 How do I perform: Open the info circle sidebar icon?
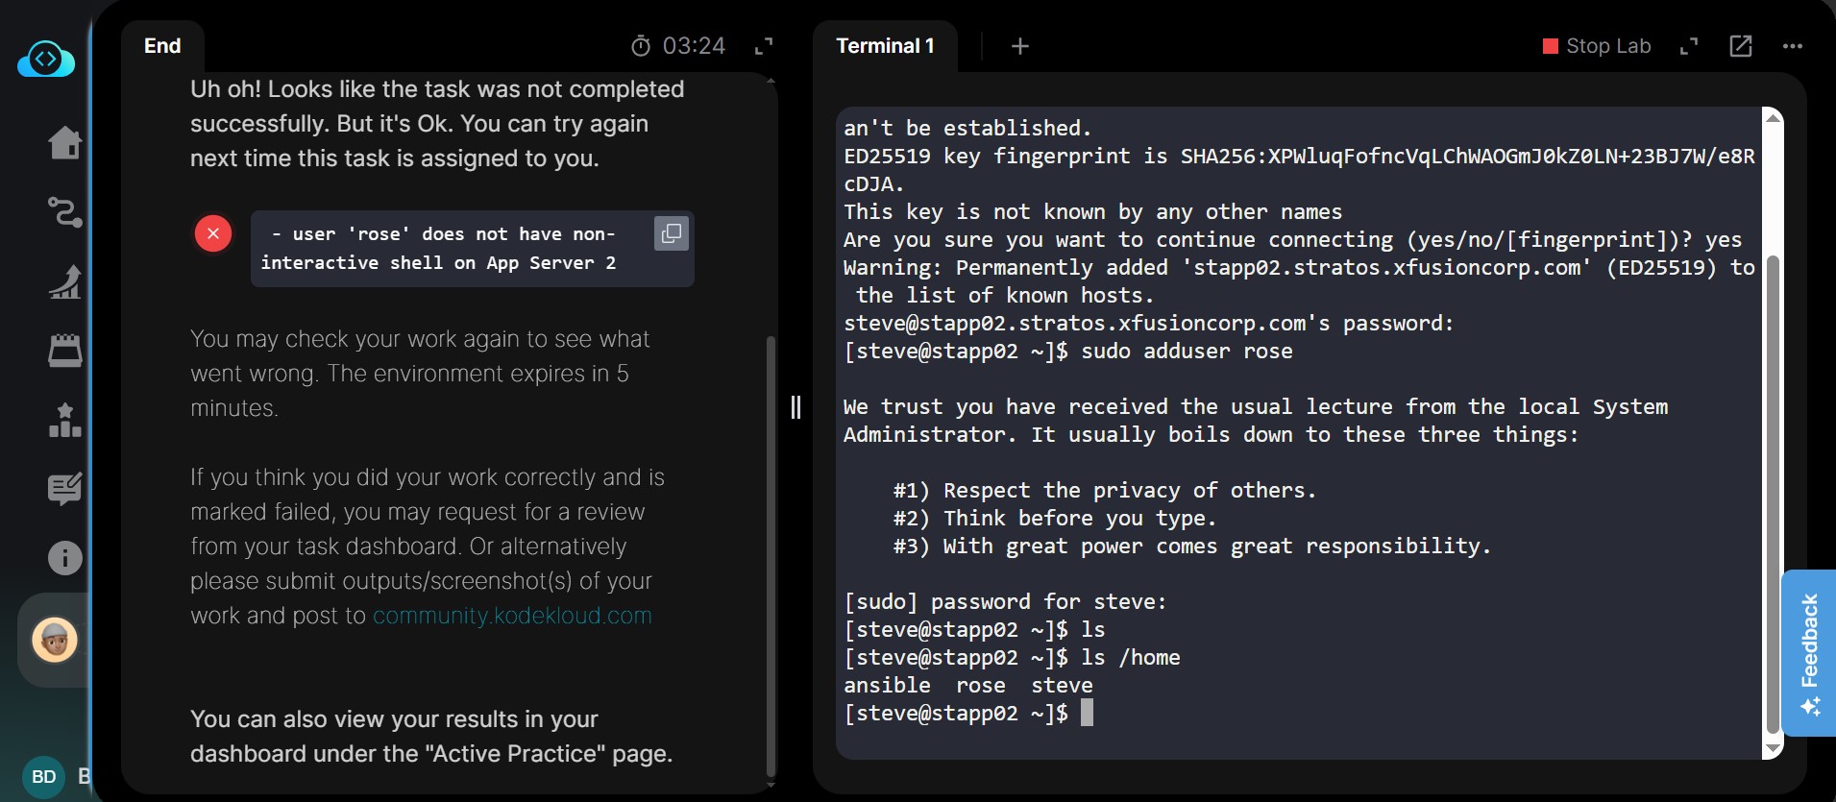coord(64,558)
